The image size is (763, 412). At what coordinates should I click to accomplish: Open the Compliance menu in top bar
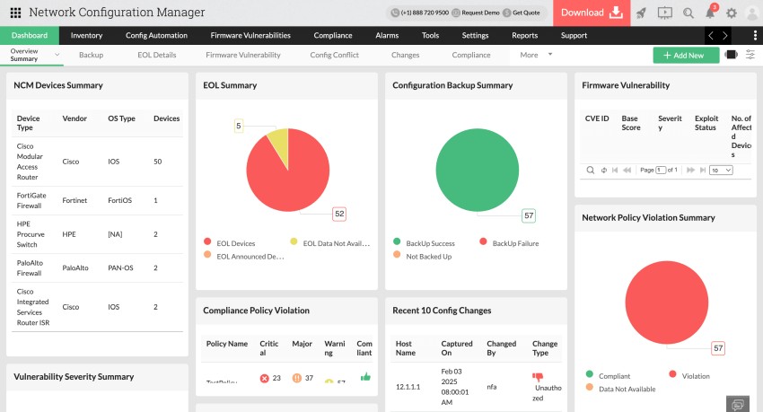tap(333, 35)
